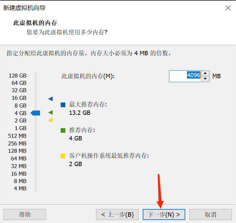Click the 2 GB label on the scale
236x223 pixels.
(20, 120)
